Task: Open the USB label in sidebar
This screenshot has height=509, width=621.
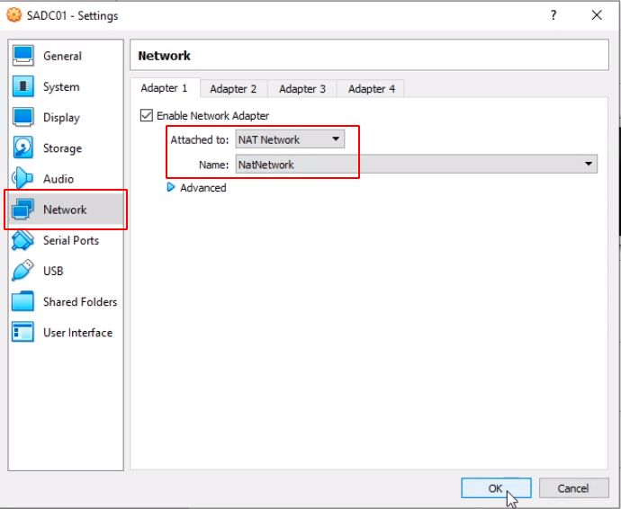Action: tap(53, 271)
